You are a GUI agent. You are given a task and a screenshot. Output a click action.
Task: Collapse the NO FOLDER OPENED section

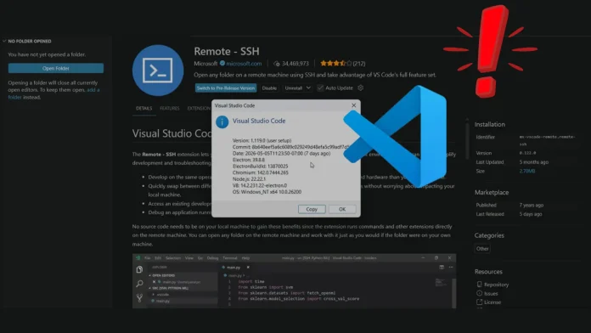pyautogui.click(x=4, y=41)
